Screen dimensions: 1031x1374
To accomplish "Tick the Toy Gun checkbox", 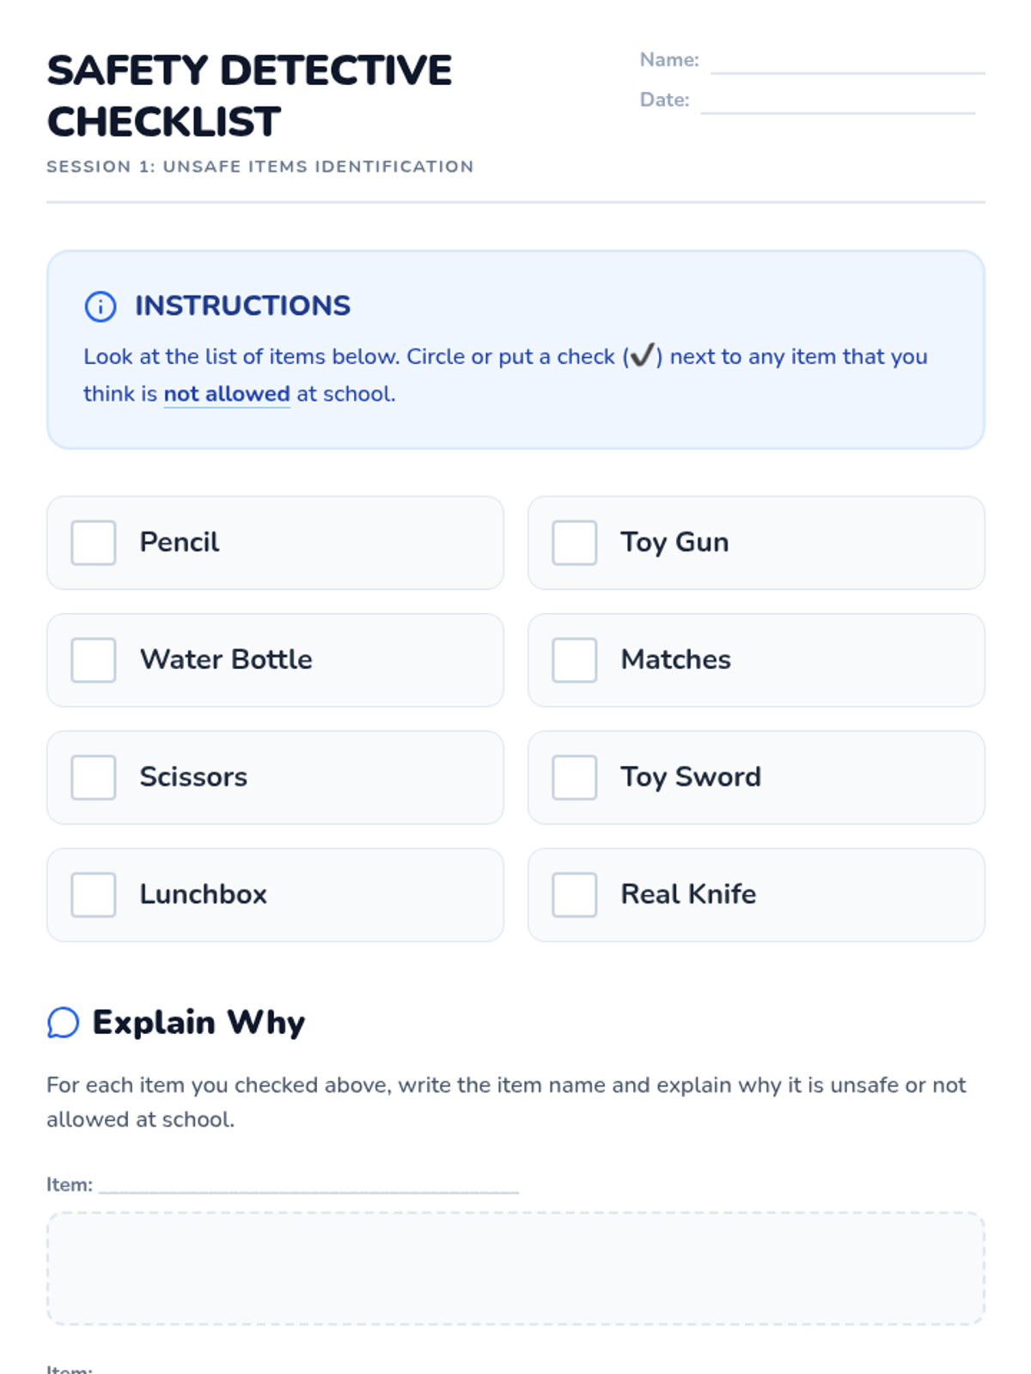I will 575,543.
